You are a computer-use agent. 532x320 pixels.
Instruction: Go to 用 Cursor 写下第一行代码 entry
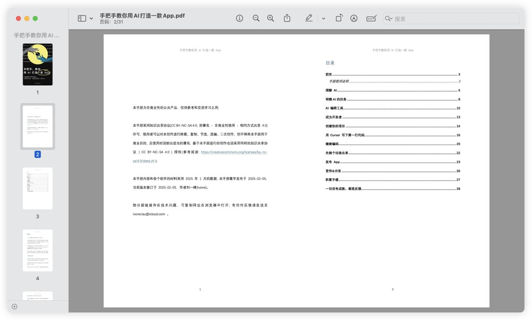[x=393, y=135]
